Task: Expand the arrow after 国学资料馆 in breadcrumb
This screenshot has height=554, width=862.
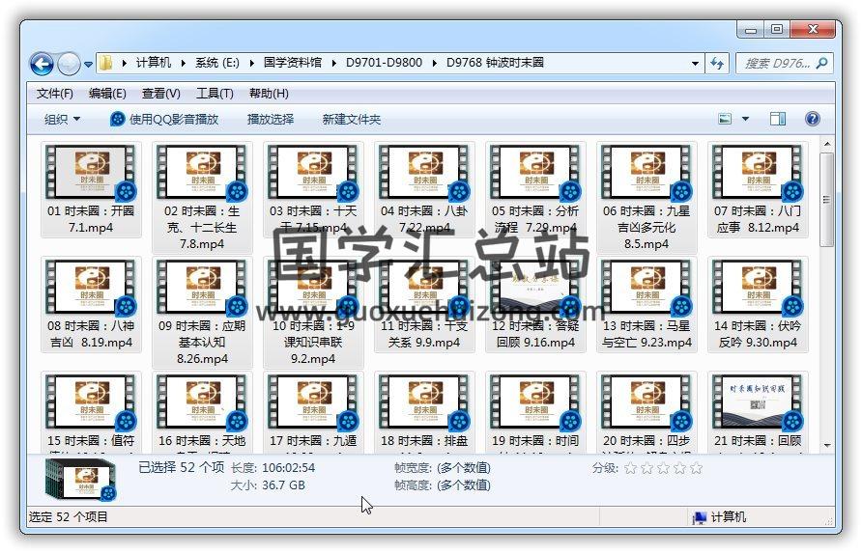Action: [x=333, y=63]
